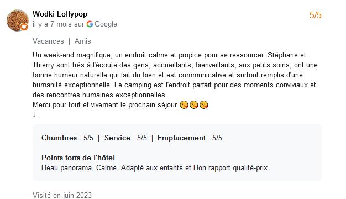Click the first kissing face emoji
The width and height of the screenshot is (346, 199).
(x=184, y=105)
